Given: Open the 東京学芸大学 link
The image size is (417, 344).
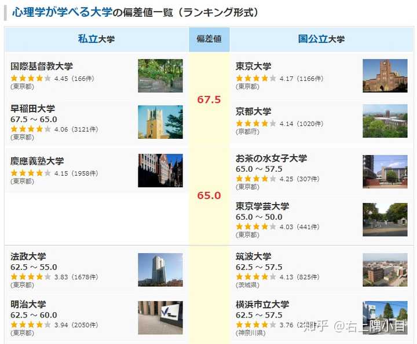Looking at the screenshot, I should (262, 206).
